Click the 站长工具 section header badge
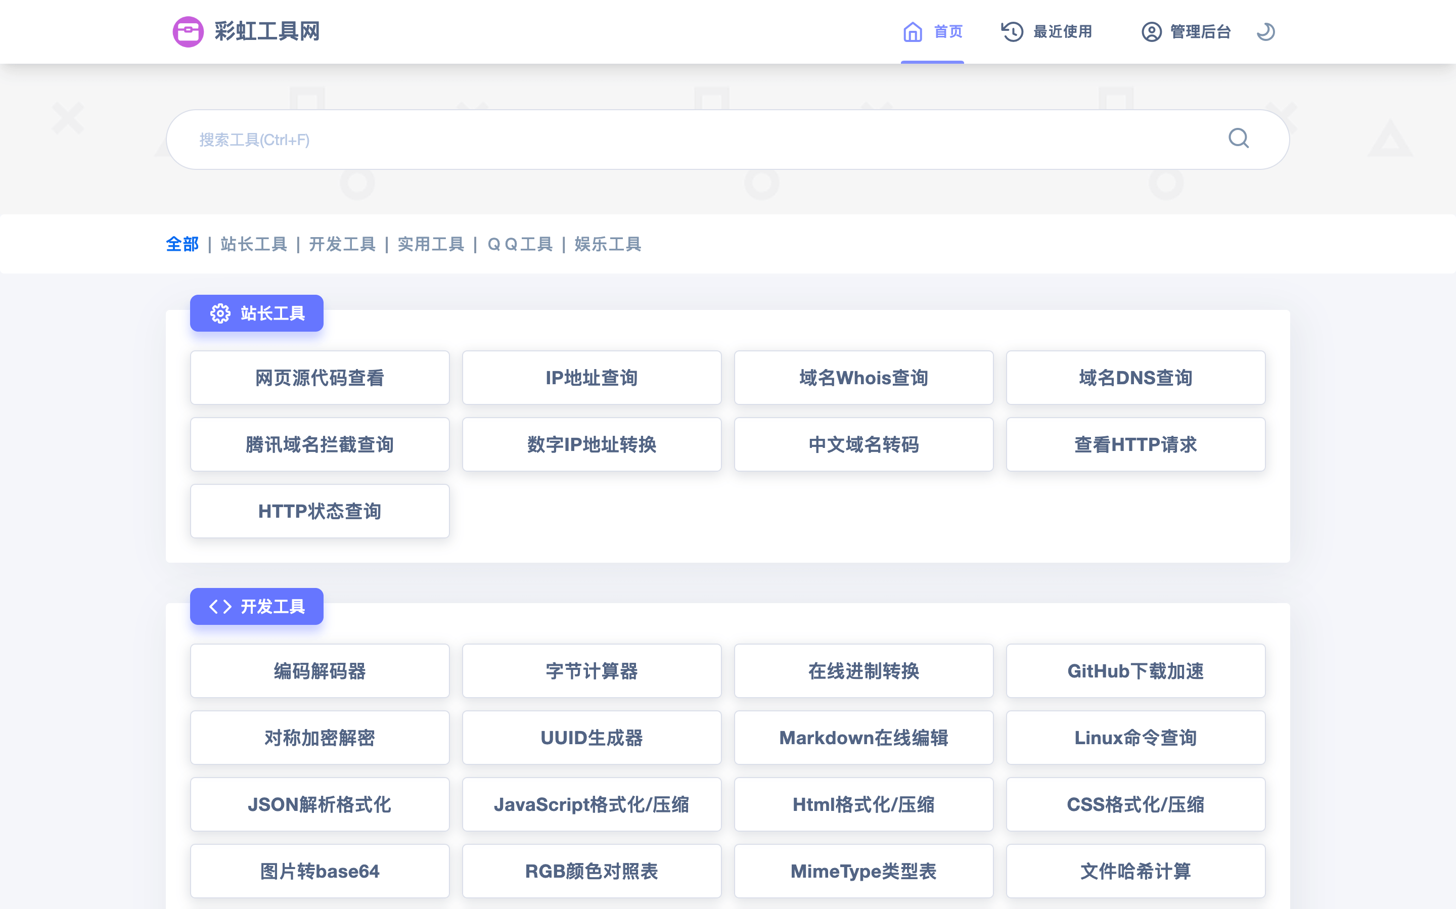The width and height of the screenshot is (1456, 909). [257, 313]
